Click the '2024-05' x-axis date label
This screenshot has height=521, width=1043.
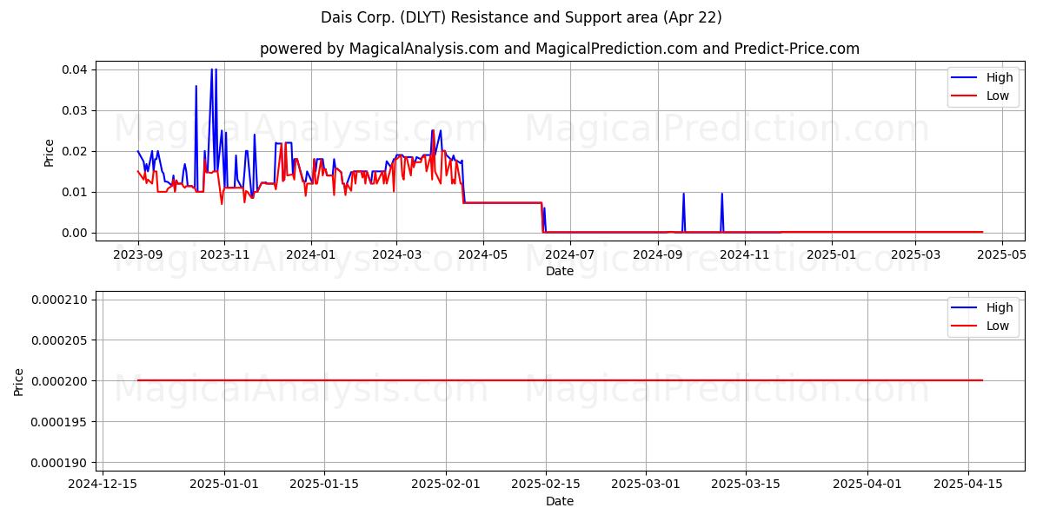point(482,254)
